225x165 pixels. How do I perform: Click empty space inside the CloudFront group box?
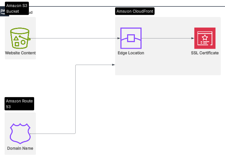tap(169, 64)
